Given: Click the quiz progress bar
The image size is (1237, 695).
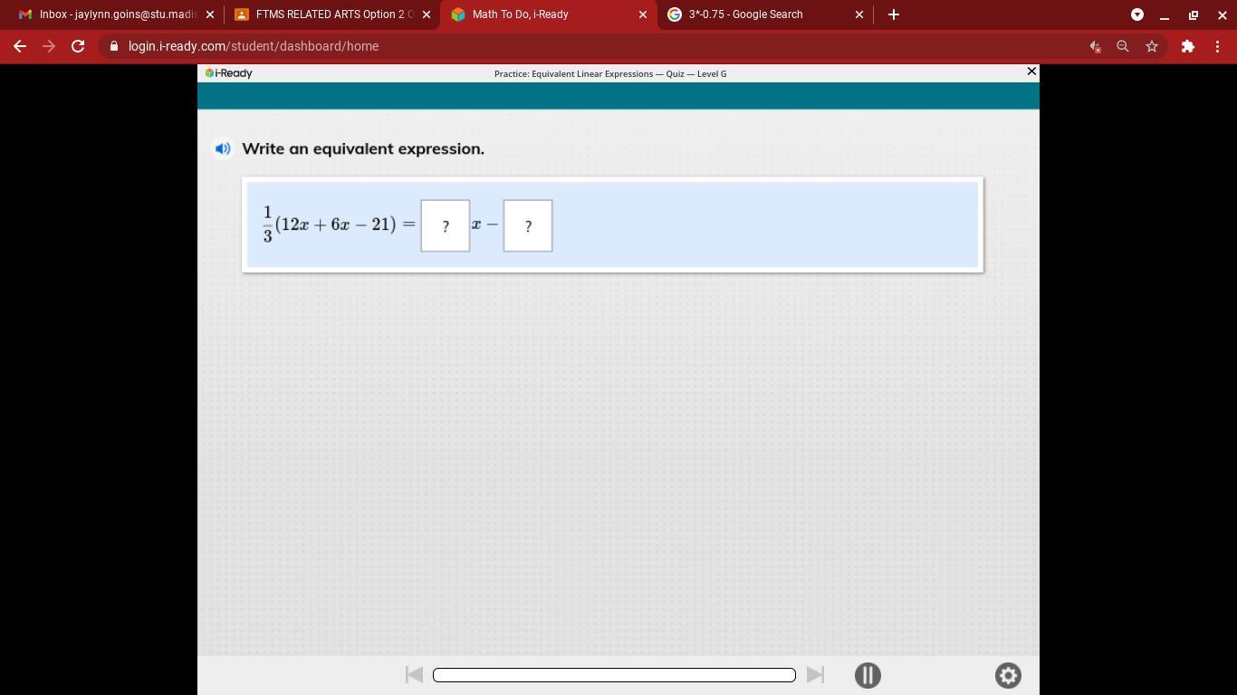Looking at the screenshot, I should click(614, 674).
